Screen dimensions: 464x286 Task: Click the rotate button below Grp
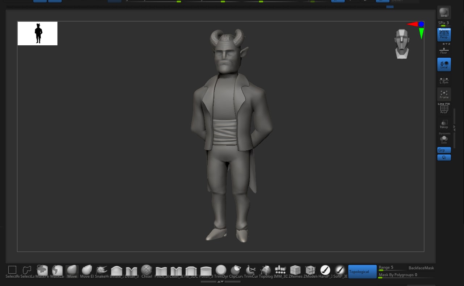coord(444,158)
